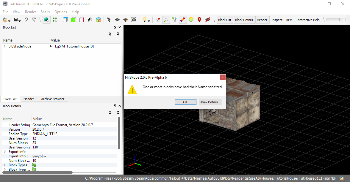Open the Inspect panel from toolbar
This screenshot has width=350, height=182.
[x=277, y=20]
